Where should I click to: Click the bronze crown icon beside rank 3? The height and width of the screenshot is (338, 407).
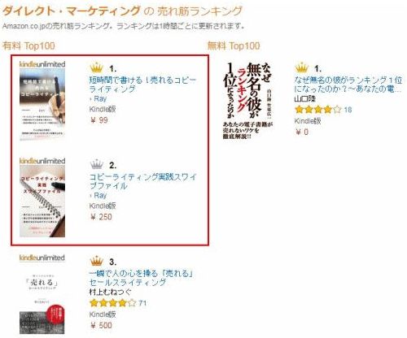97,261
